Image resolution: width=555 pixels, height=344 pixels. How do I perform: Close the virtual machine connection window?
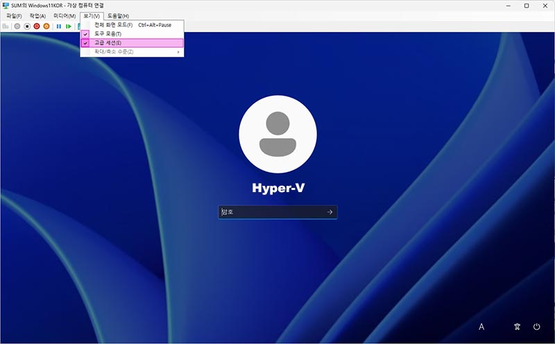tap(545, 6)
